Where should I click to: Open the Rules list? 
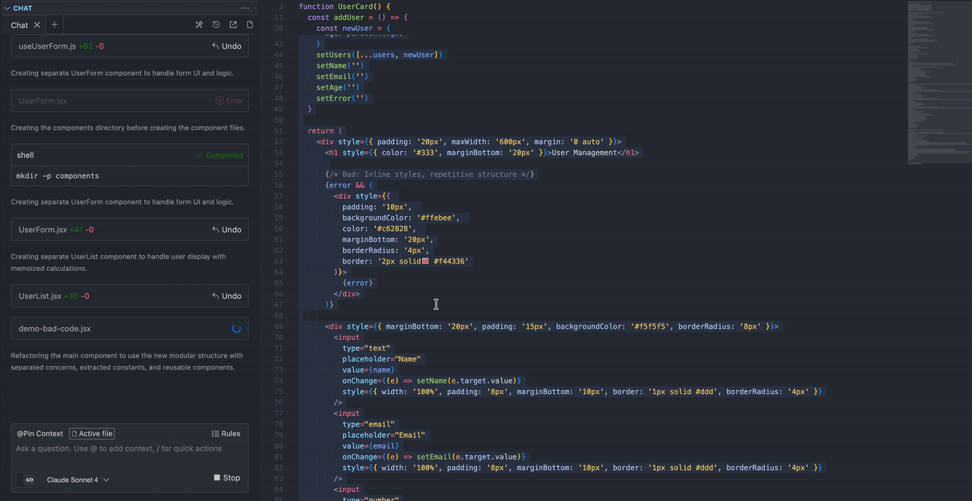pos(226,433)
